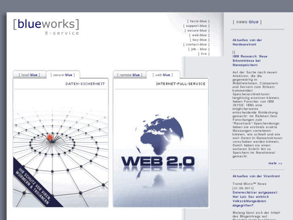Click the mehr >> link
293x220 pixels.
click(275, 163)
